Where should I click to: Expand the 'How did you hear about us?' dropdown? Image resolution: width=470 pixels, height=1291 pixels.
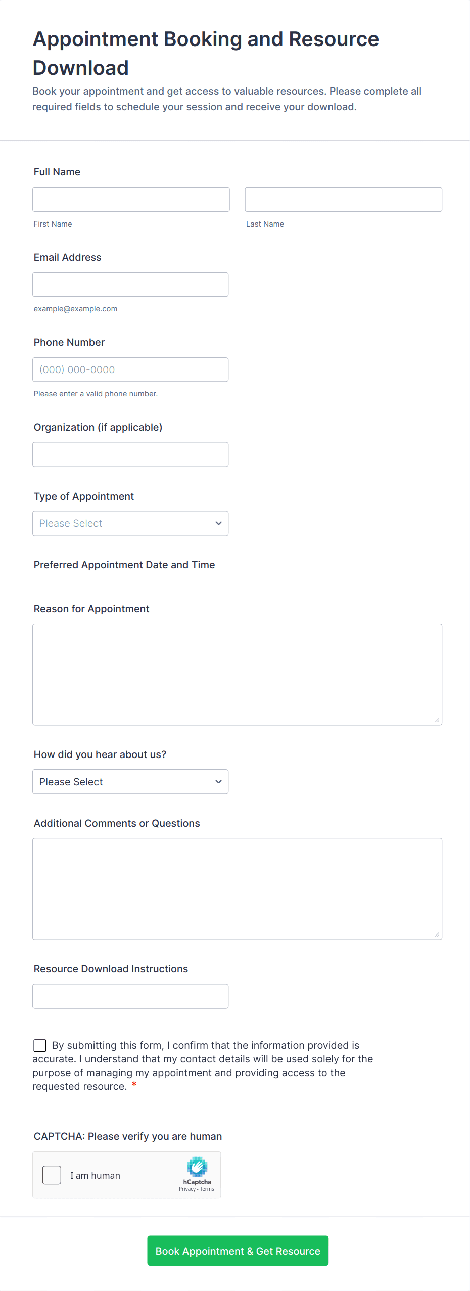click(130, 782)
